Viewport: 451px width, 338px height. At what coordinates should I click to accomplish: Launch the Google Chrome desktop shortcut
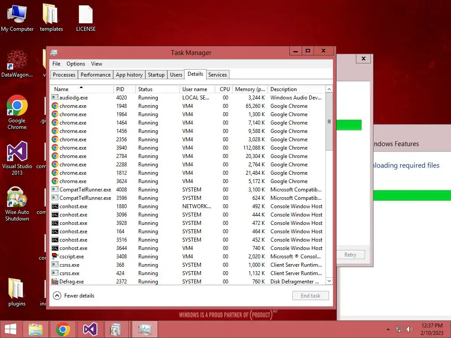click(17, 112)
